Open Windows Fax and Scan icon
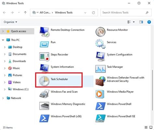 [44, 94]
